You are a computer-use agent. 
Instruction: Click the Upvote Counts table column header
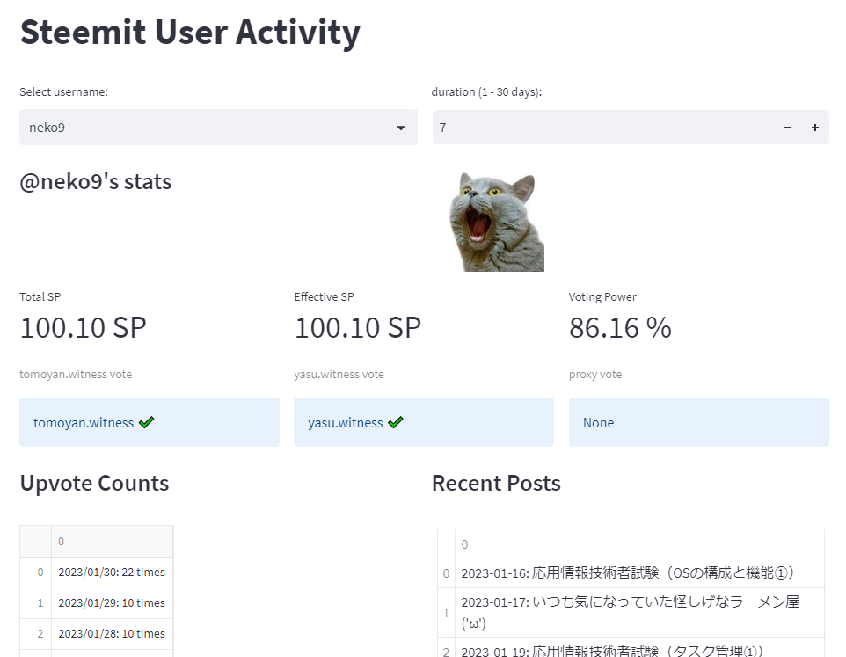[112, 542]
